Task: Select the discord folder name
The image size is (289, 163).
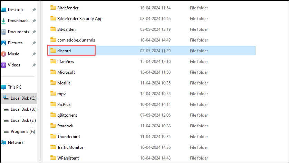Action: [x=64, y=51]
